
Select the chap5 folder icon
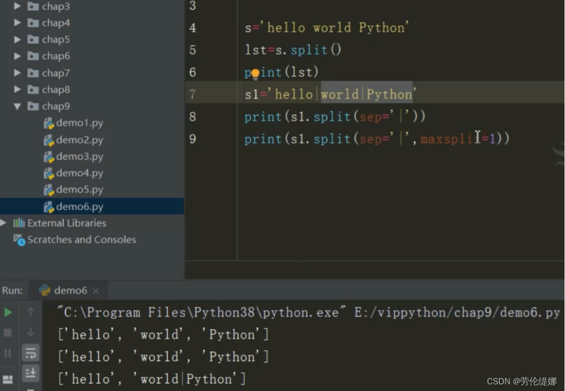tap(33, 39)
